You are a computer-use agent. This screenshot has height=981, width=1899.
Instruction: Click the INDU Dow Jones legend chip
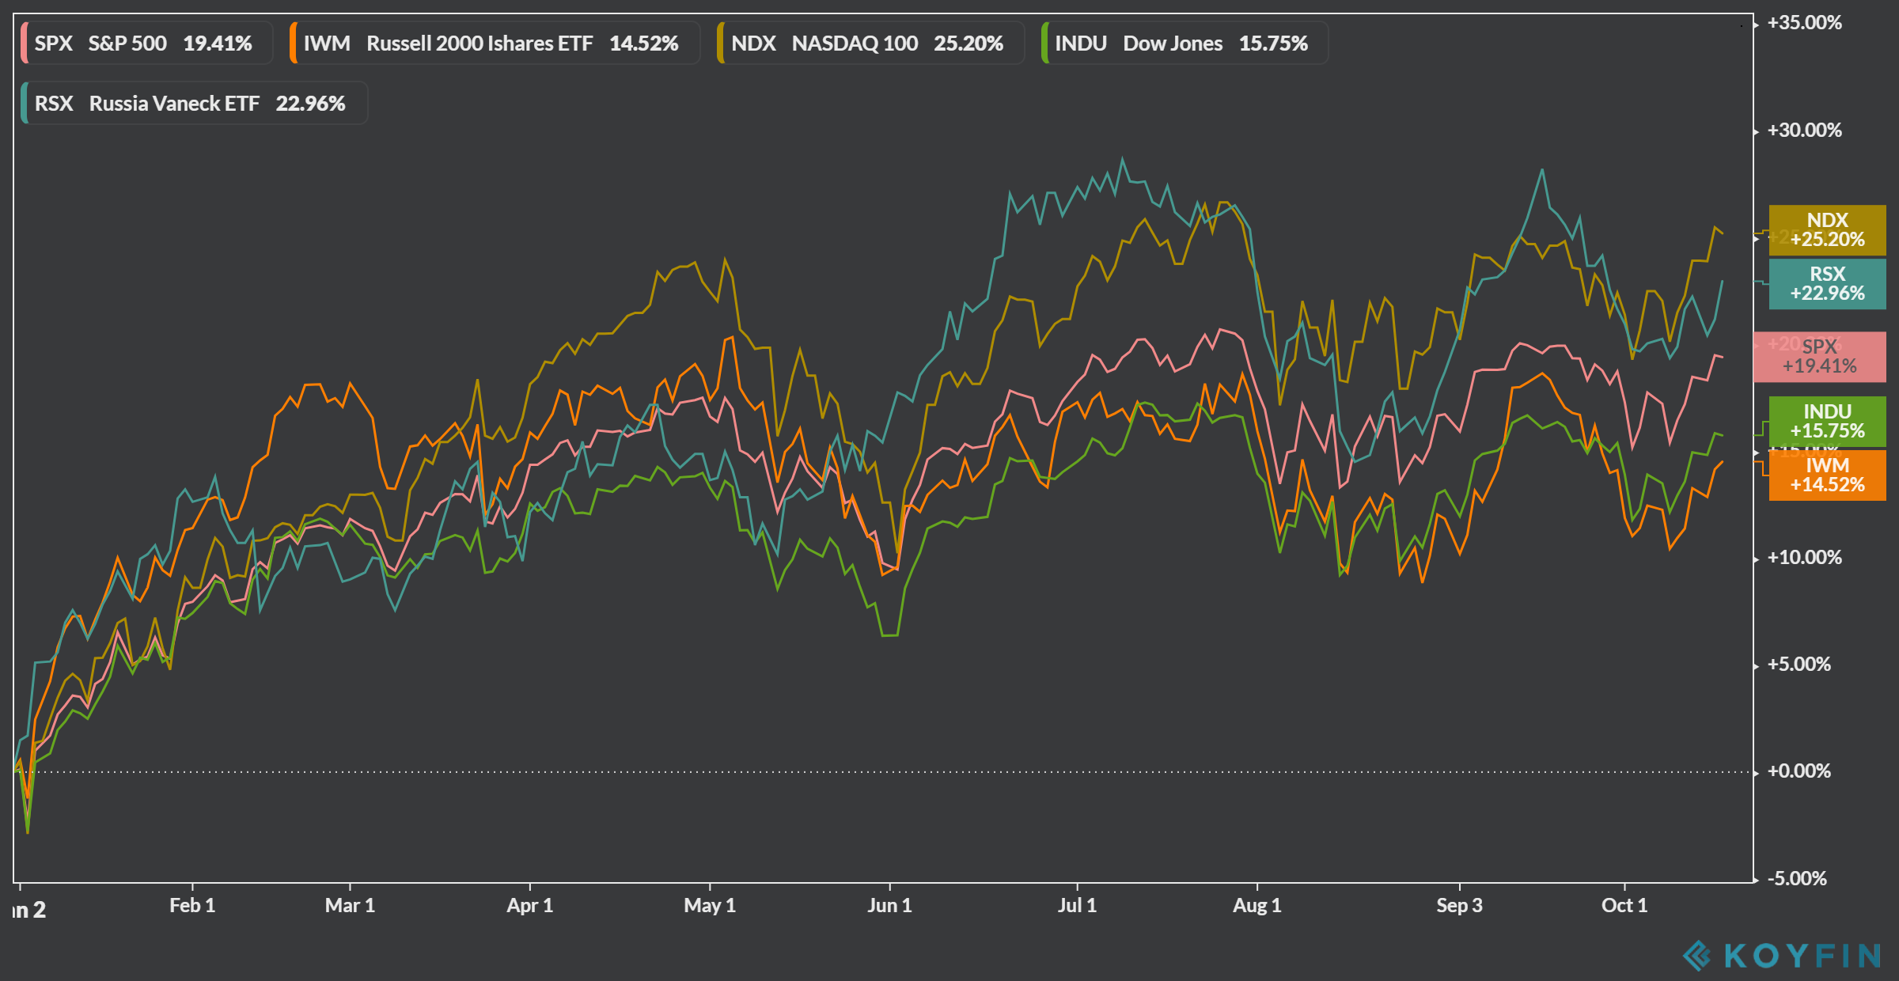tap(1185, 43)
